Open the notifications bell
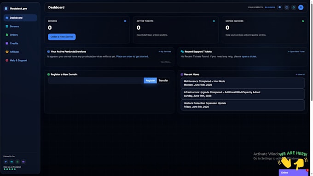 click(x=294, y=7)
